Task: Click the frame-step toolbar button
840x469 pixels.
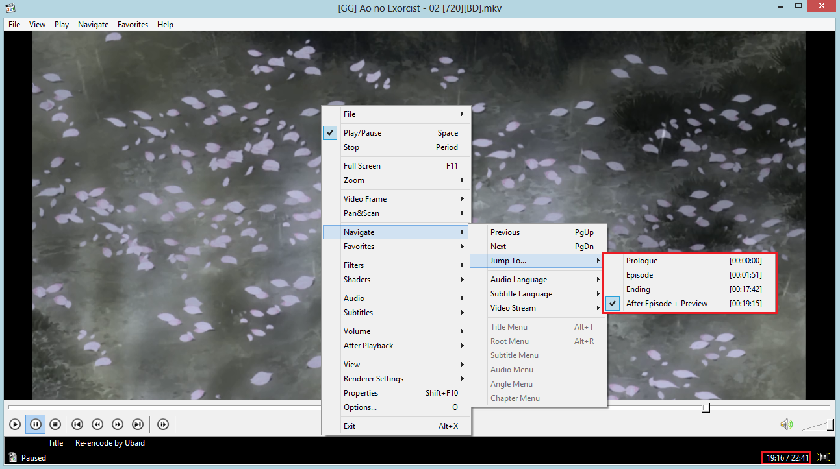Action: pos(163,424)
